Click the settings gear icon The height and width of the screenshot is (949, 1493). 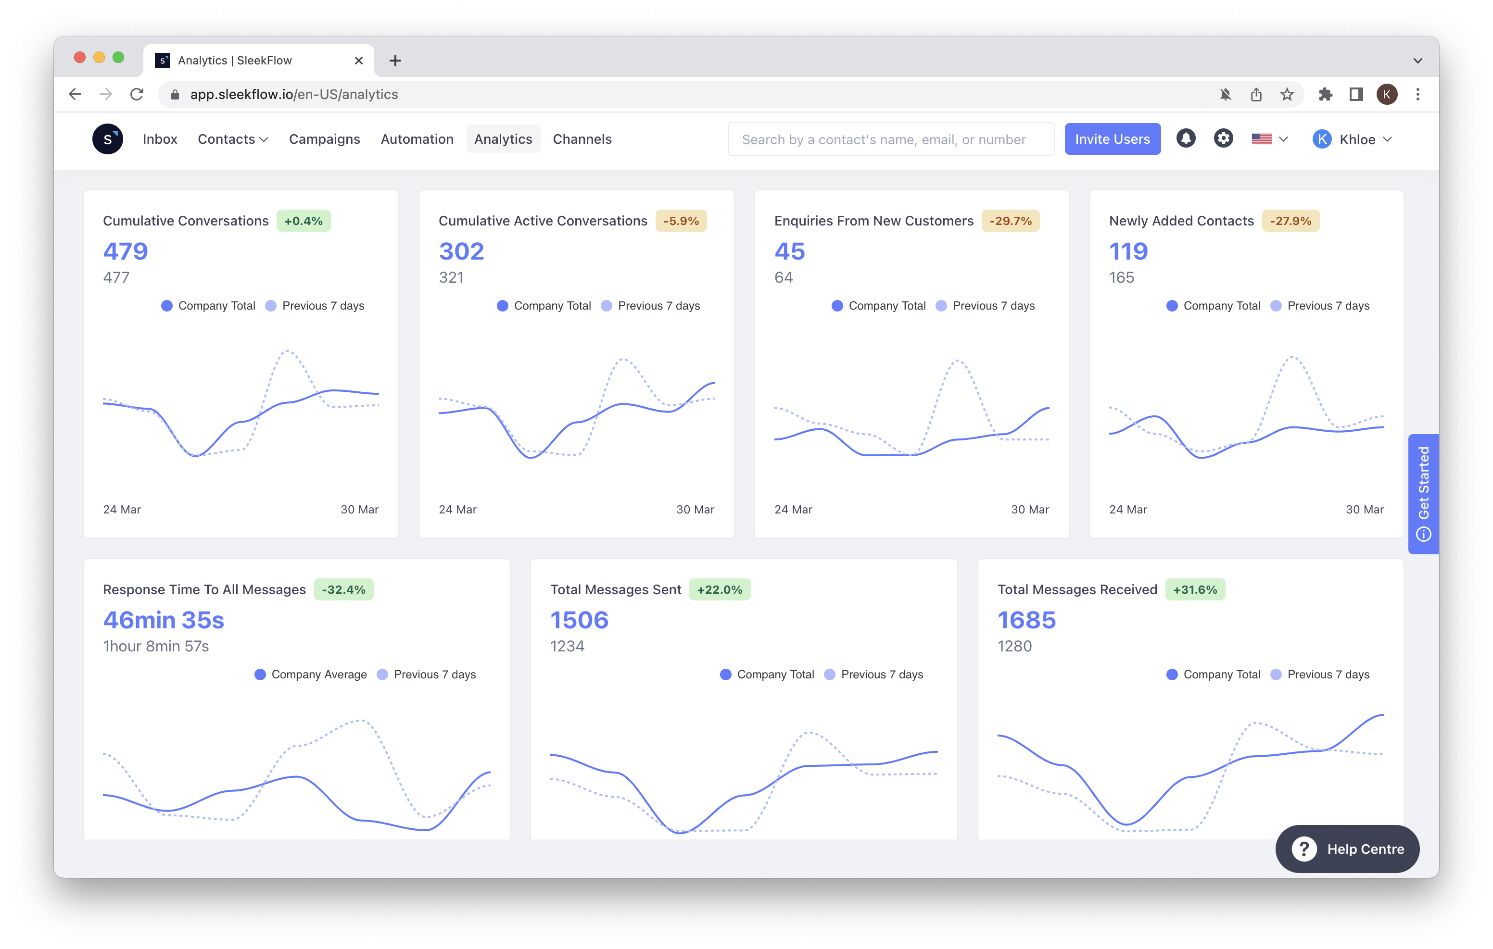(x=1223, y=139)
